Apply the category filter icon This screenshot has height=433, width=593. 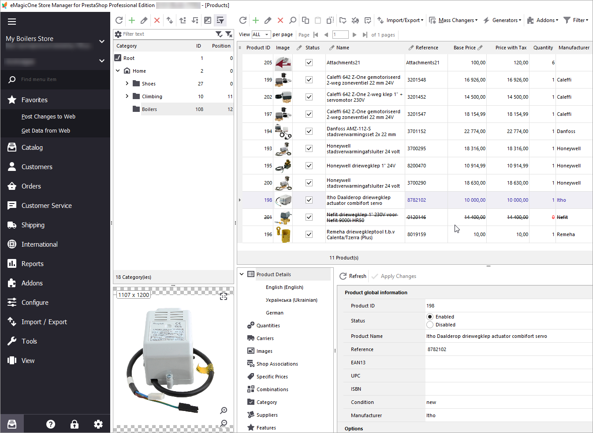point(219,34)
